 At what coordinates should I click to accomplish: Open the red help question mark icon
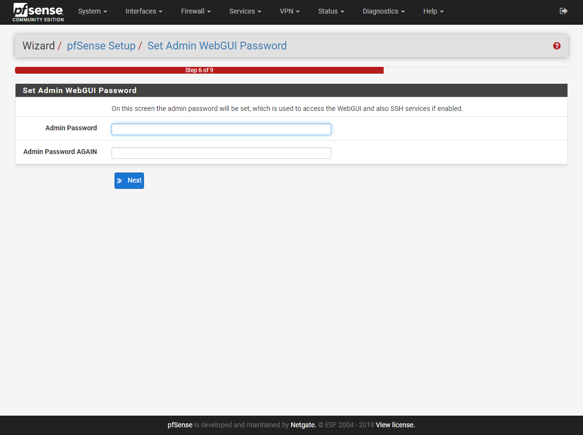coord(557,46)
